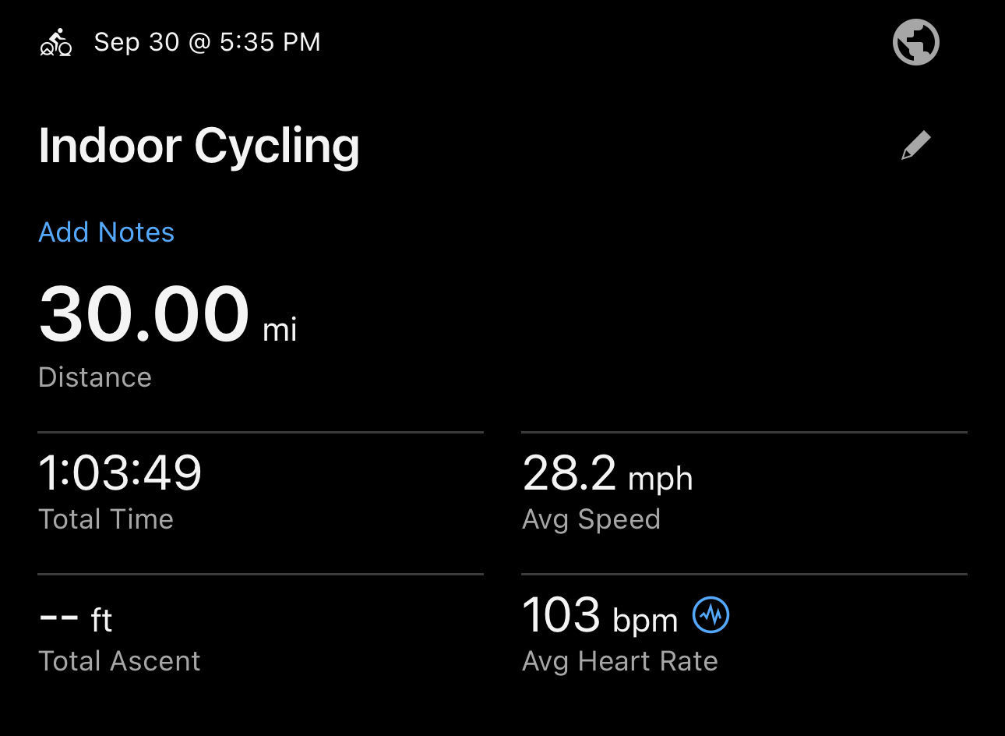Click the Sep 30 @ 5:35 PM timestamp
The image size is (1005, 736).
click(x=207, y=42)
